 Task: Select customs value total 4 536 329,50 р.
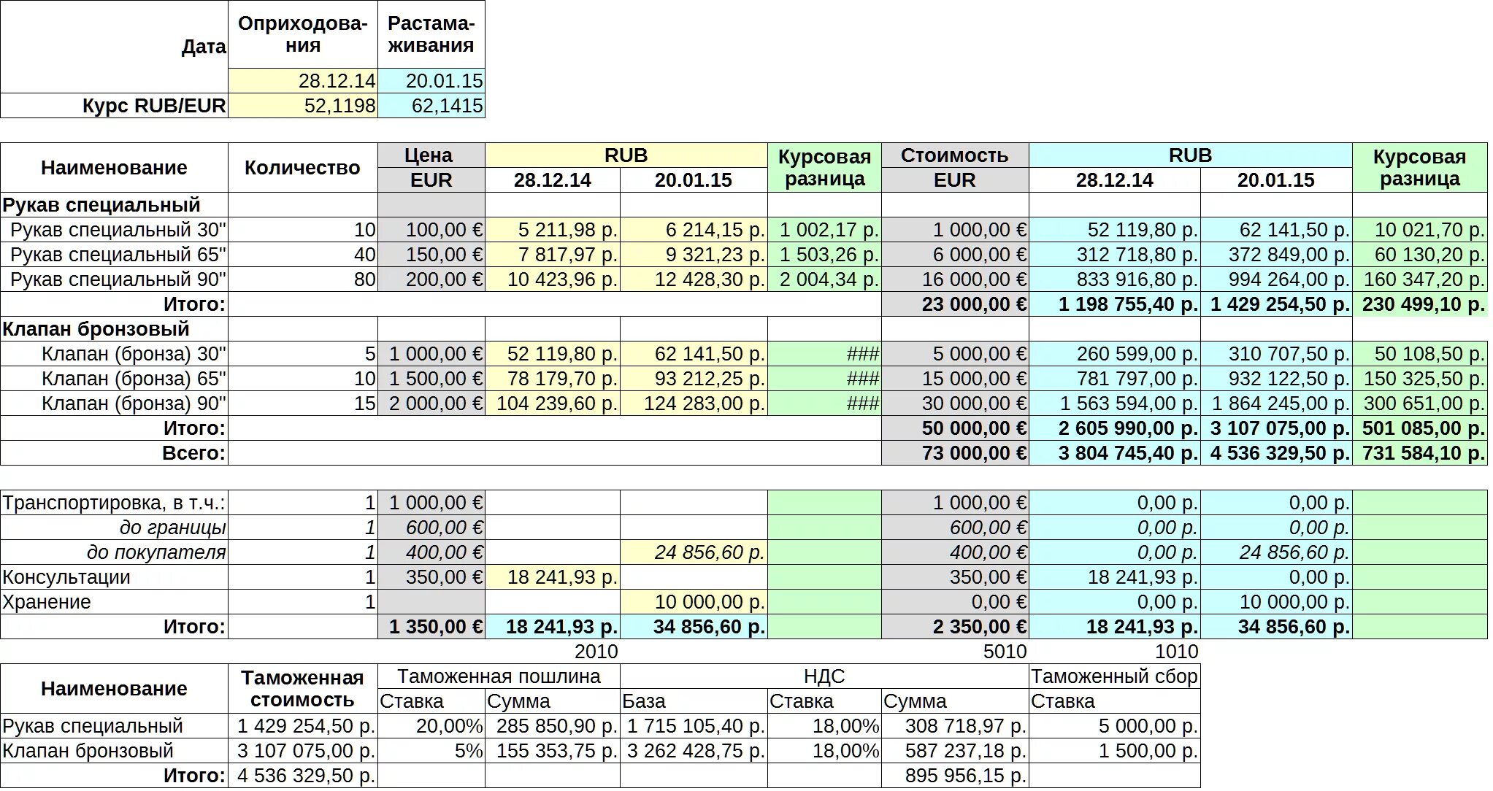pos(303,776)
